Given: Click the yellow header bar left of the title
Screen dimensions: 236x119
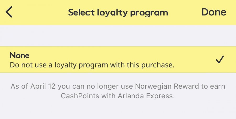Looking at the screenshot, I should (39, 13).
